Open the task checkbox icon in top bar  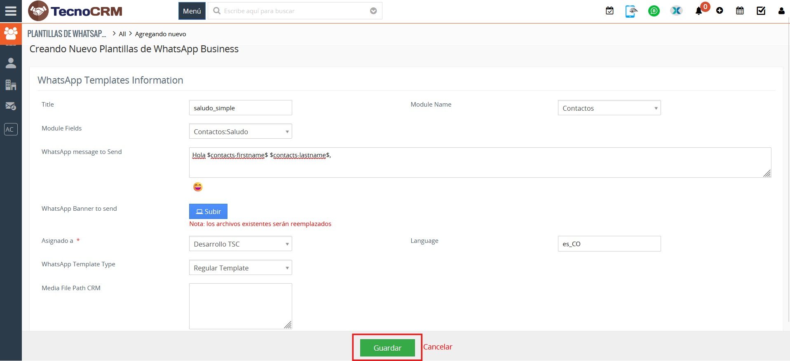pyautogui.click(x=761, y=11)
